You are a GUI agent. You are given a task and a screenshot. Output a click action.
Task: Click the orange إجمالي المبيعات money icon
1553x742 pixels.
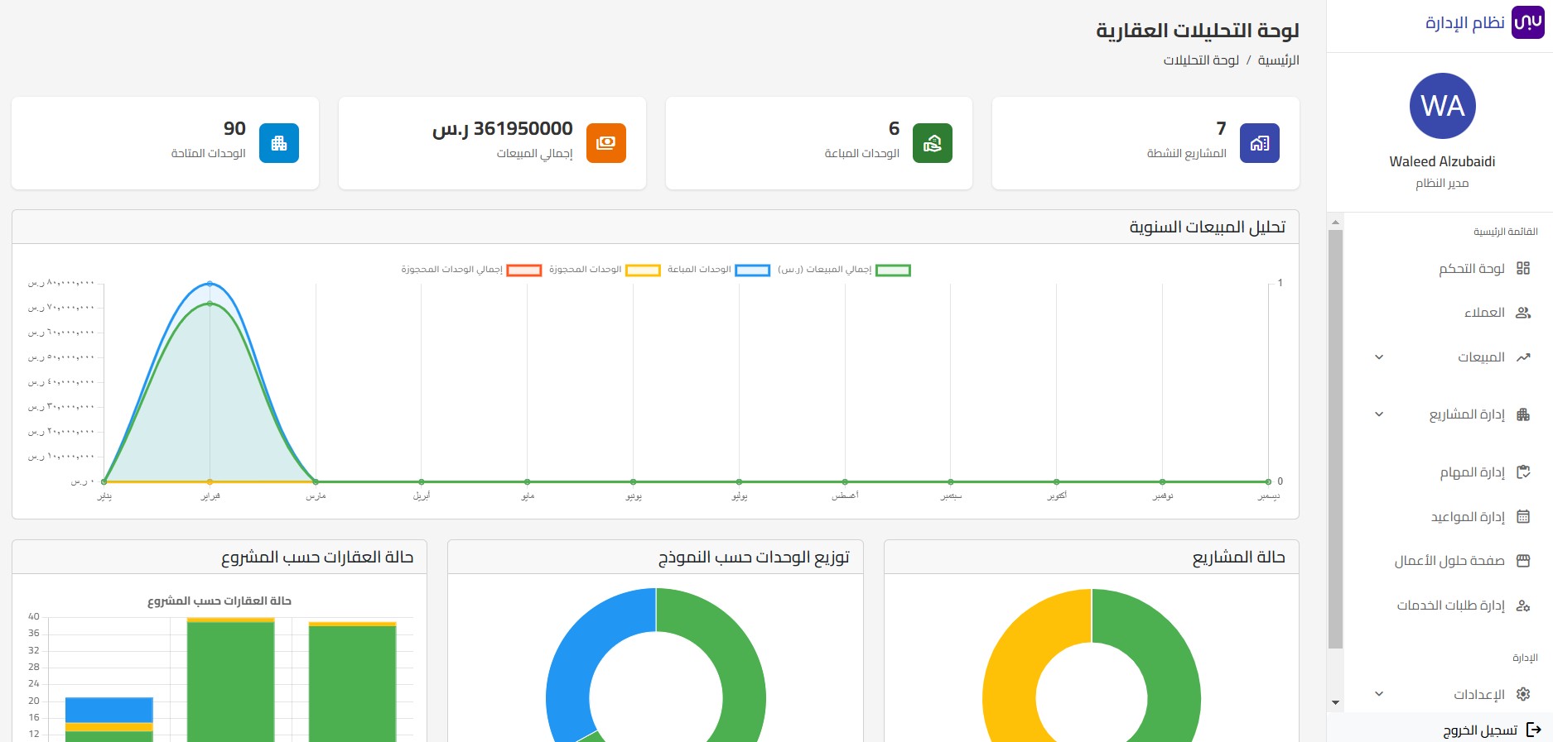point(606,143)
